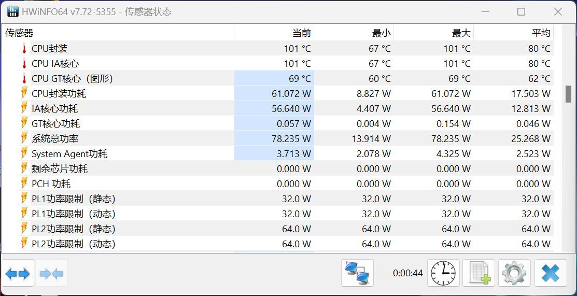
Task: Click the lightning icon beside PCH 功耗
Action: pos(24,184)
